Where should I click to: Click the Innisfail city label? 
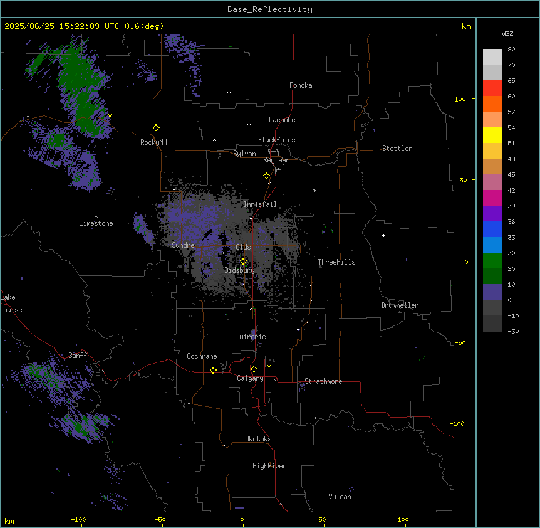[x=260, y=204]
